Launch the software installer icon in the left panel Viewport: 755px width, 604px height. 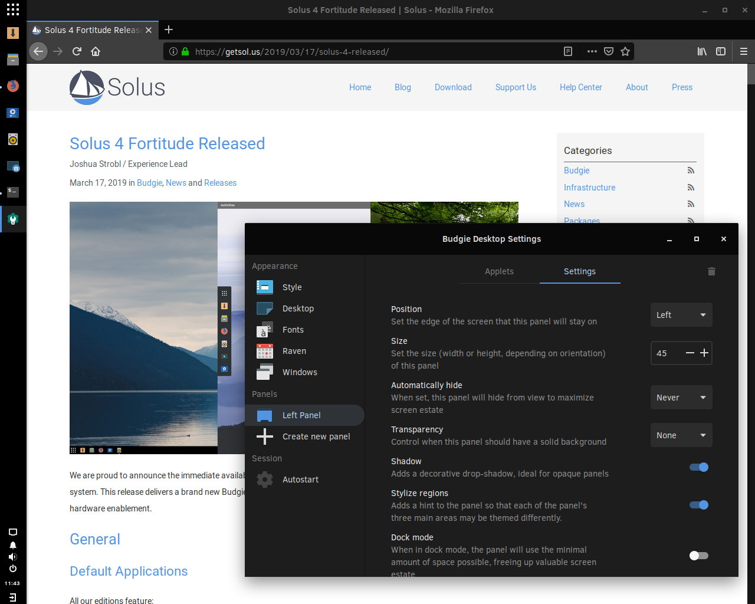click(x=13, y=33)
